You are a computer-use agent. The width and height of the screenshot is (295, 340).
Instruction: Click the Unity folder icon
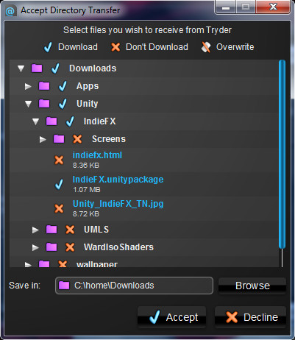click(44, 103)
